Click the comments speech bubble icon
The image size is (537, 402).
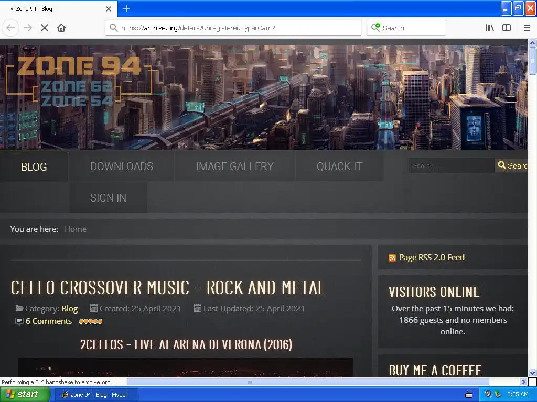[x=19, y=321]
